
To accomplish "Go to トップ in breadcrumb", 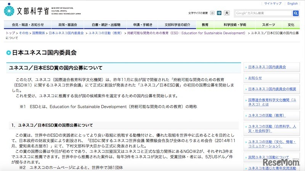I will (10, 33).
